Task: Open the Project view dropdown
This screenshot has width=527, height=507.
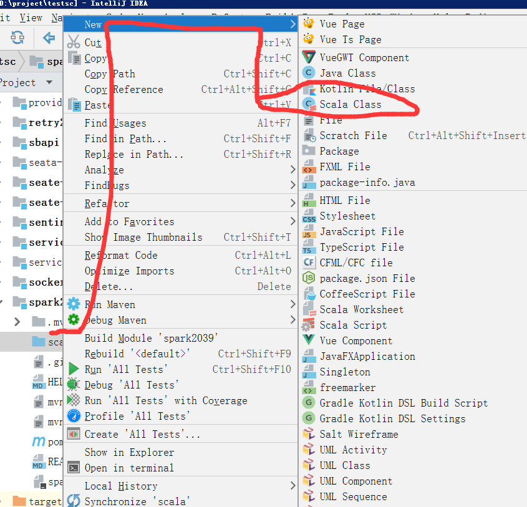Action: tap(49, 82)
